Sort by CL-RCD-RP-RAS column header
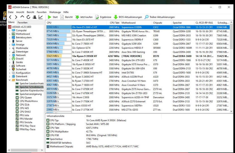The width and height of the screenshot is (235, 153). pyautogui.click(x=205, y=23)
